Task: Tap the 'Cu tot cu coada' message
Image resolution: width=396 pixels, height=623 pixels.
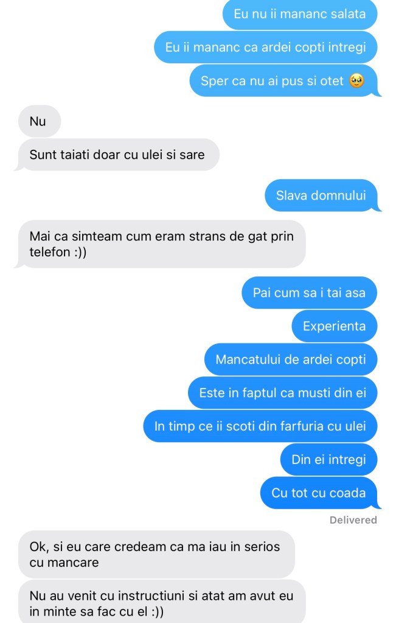Action: (x=320, y=493)
